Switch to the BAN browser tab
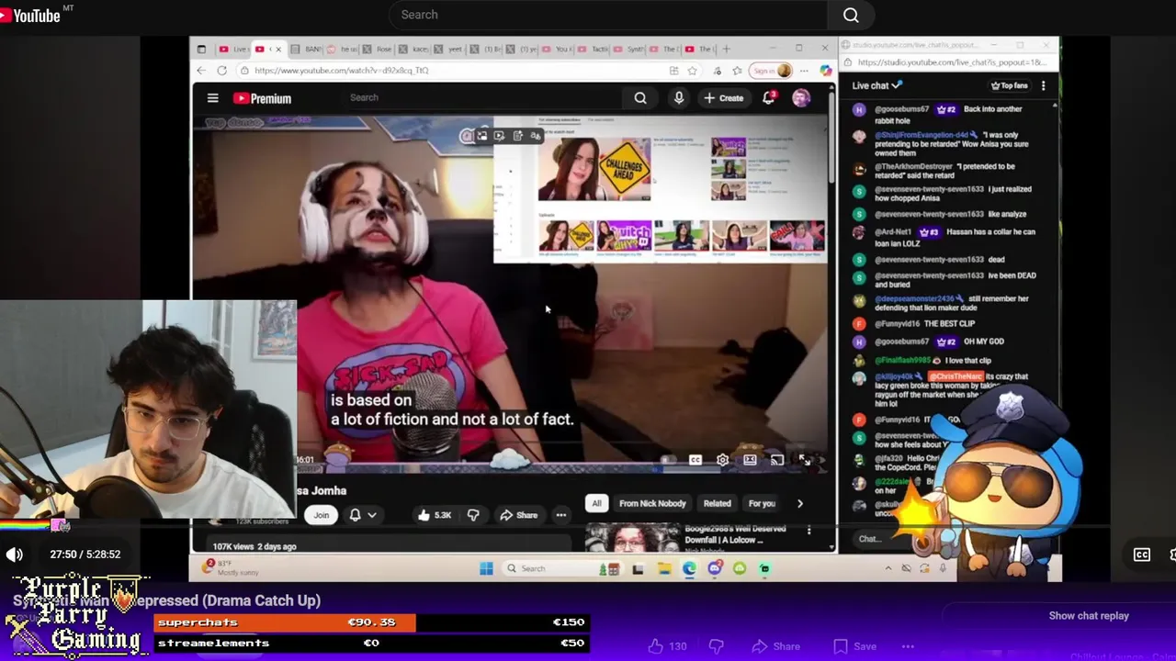This screenshot has width=1176, height=661. tap(305, 49)
